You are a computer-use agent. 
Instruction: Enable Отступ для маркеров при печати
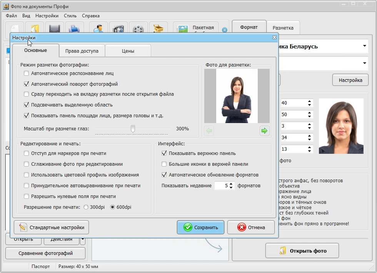tap(27, 153)
